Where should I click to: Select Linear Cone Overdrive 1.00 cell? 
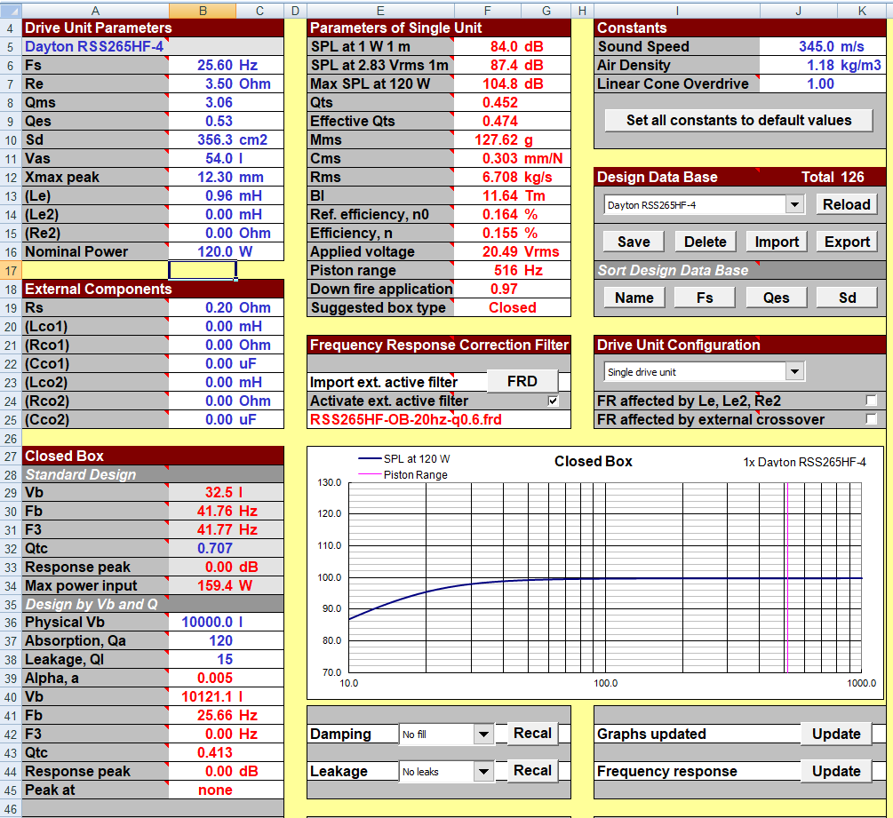(x=798, y=83)
